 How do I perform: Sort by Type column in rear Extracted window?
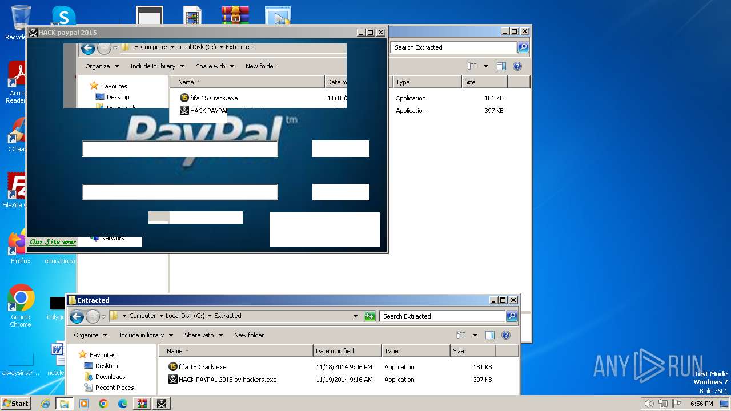click(427, 82)
